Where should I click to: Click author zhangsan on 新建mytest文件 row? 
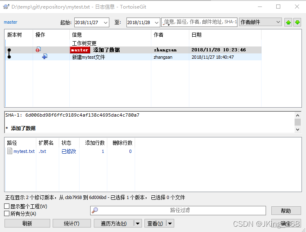[163, 57]
